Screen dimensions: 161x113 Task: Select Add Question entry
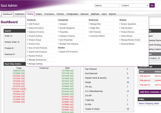(x=127, y=28)
